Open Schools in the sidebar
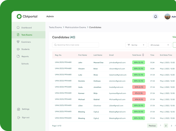This screenshot has height=131, width=176. [x=25, y=64]
